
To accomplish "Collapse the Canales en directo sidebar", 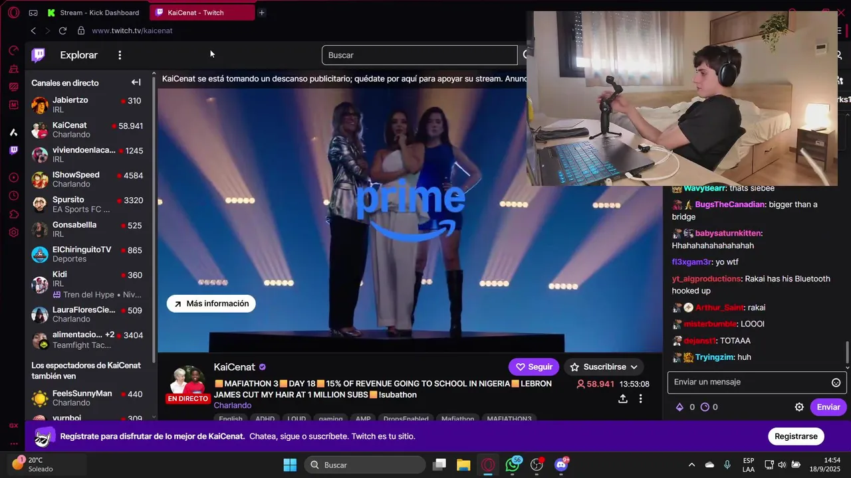I will pos(136,82).
